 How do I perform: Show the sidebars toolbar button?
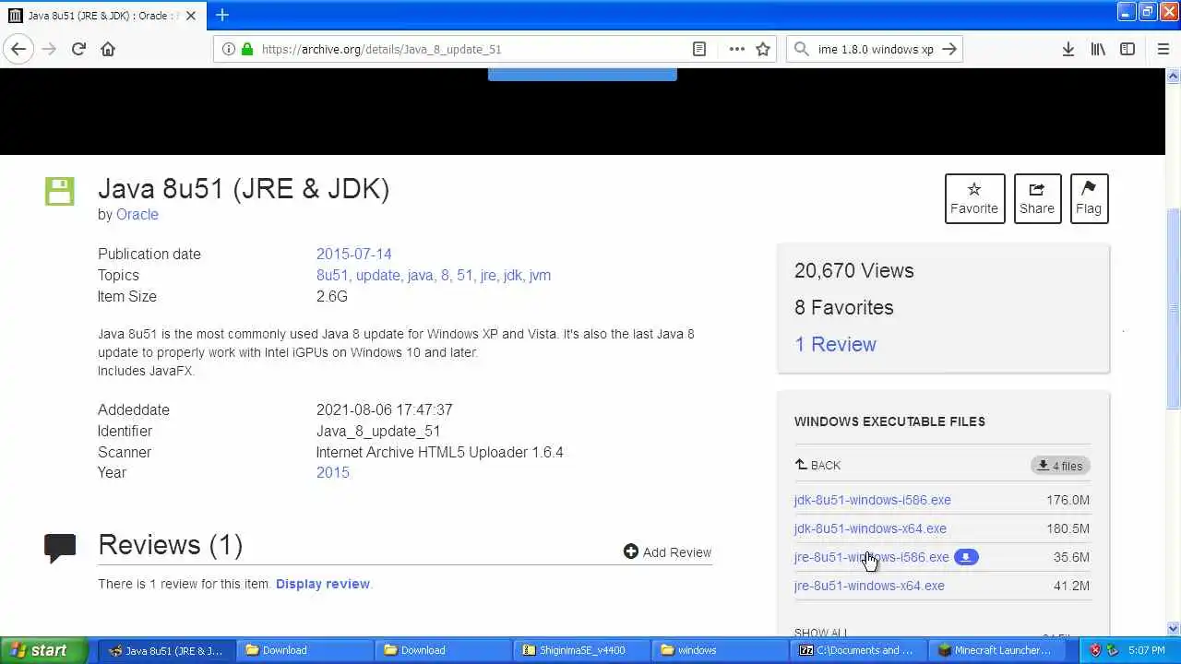[x=1127, y=49]
